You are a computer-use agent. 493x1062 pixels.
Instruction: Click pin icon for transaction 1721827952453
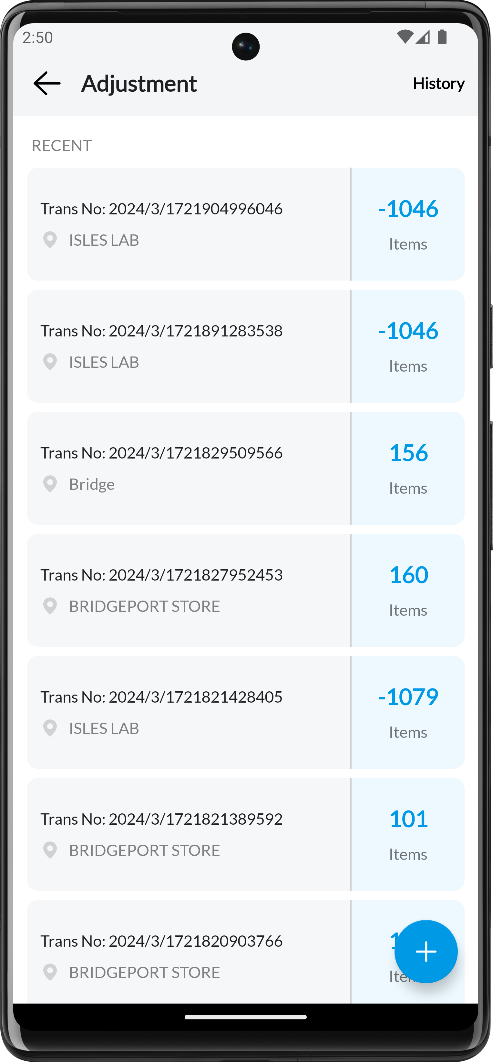50,606
